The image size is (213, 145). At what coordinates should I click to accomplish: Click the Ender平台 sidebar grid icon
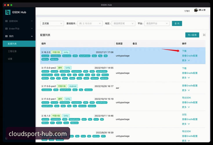(6, 28)
